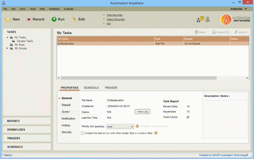Select the Softpedia.atmx task row
Image resolution: width=254 pixels, height=159 pixels.
tap(153, 44)
